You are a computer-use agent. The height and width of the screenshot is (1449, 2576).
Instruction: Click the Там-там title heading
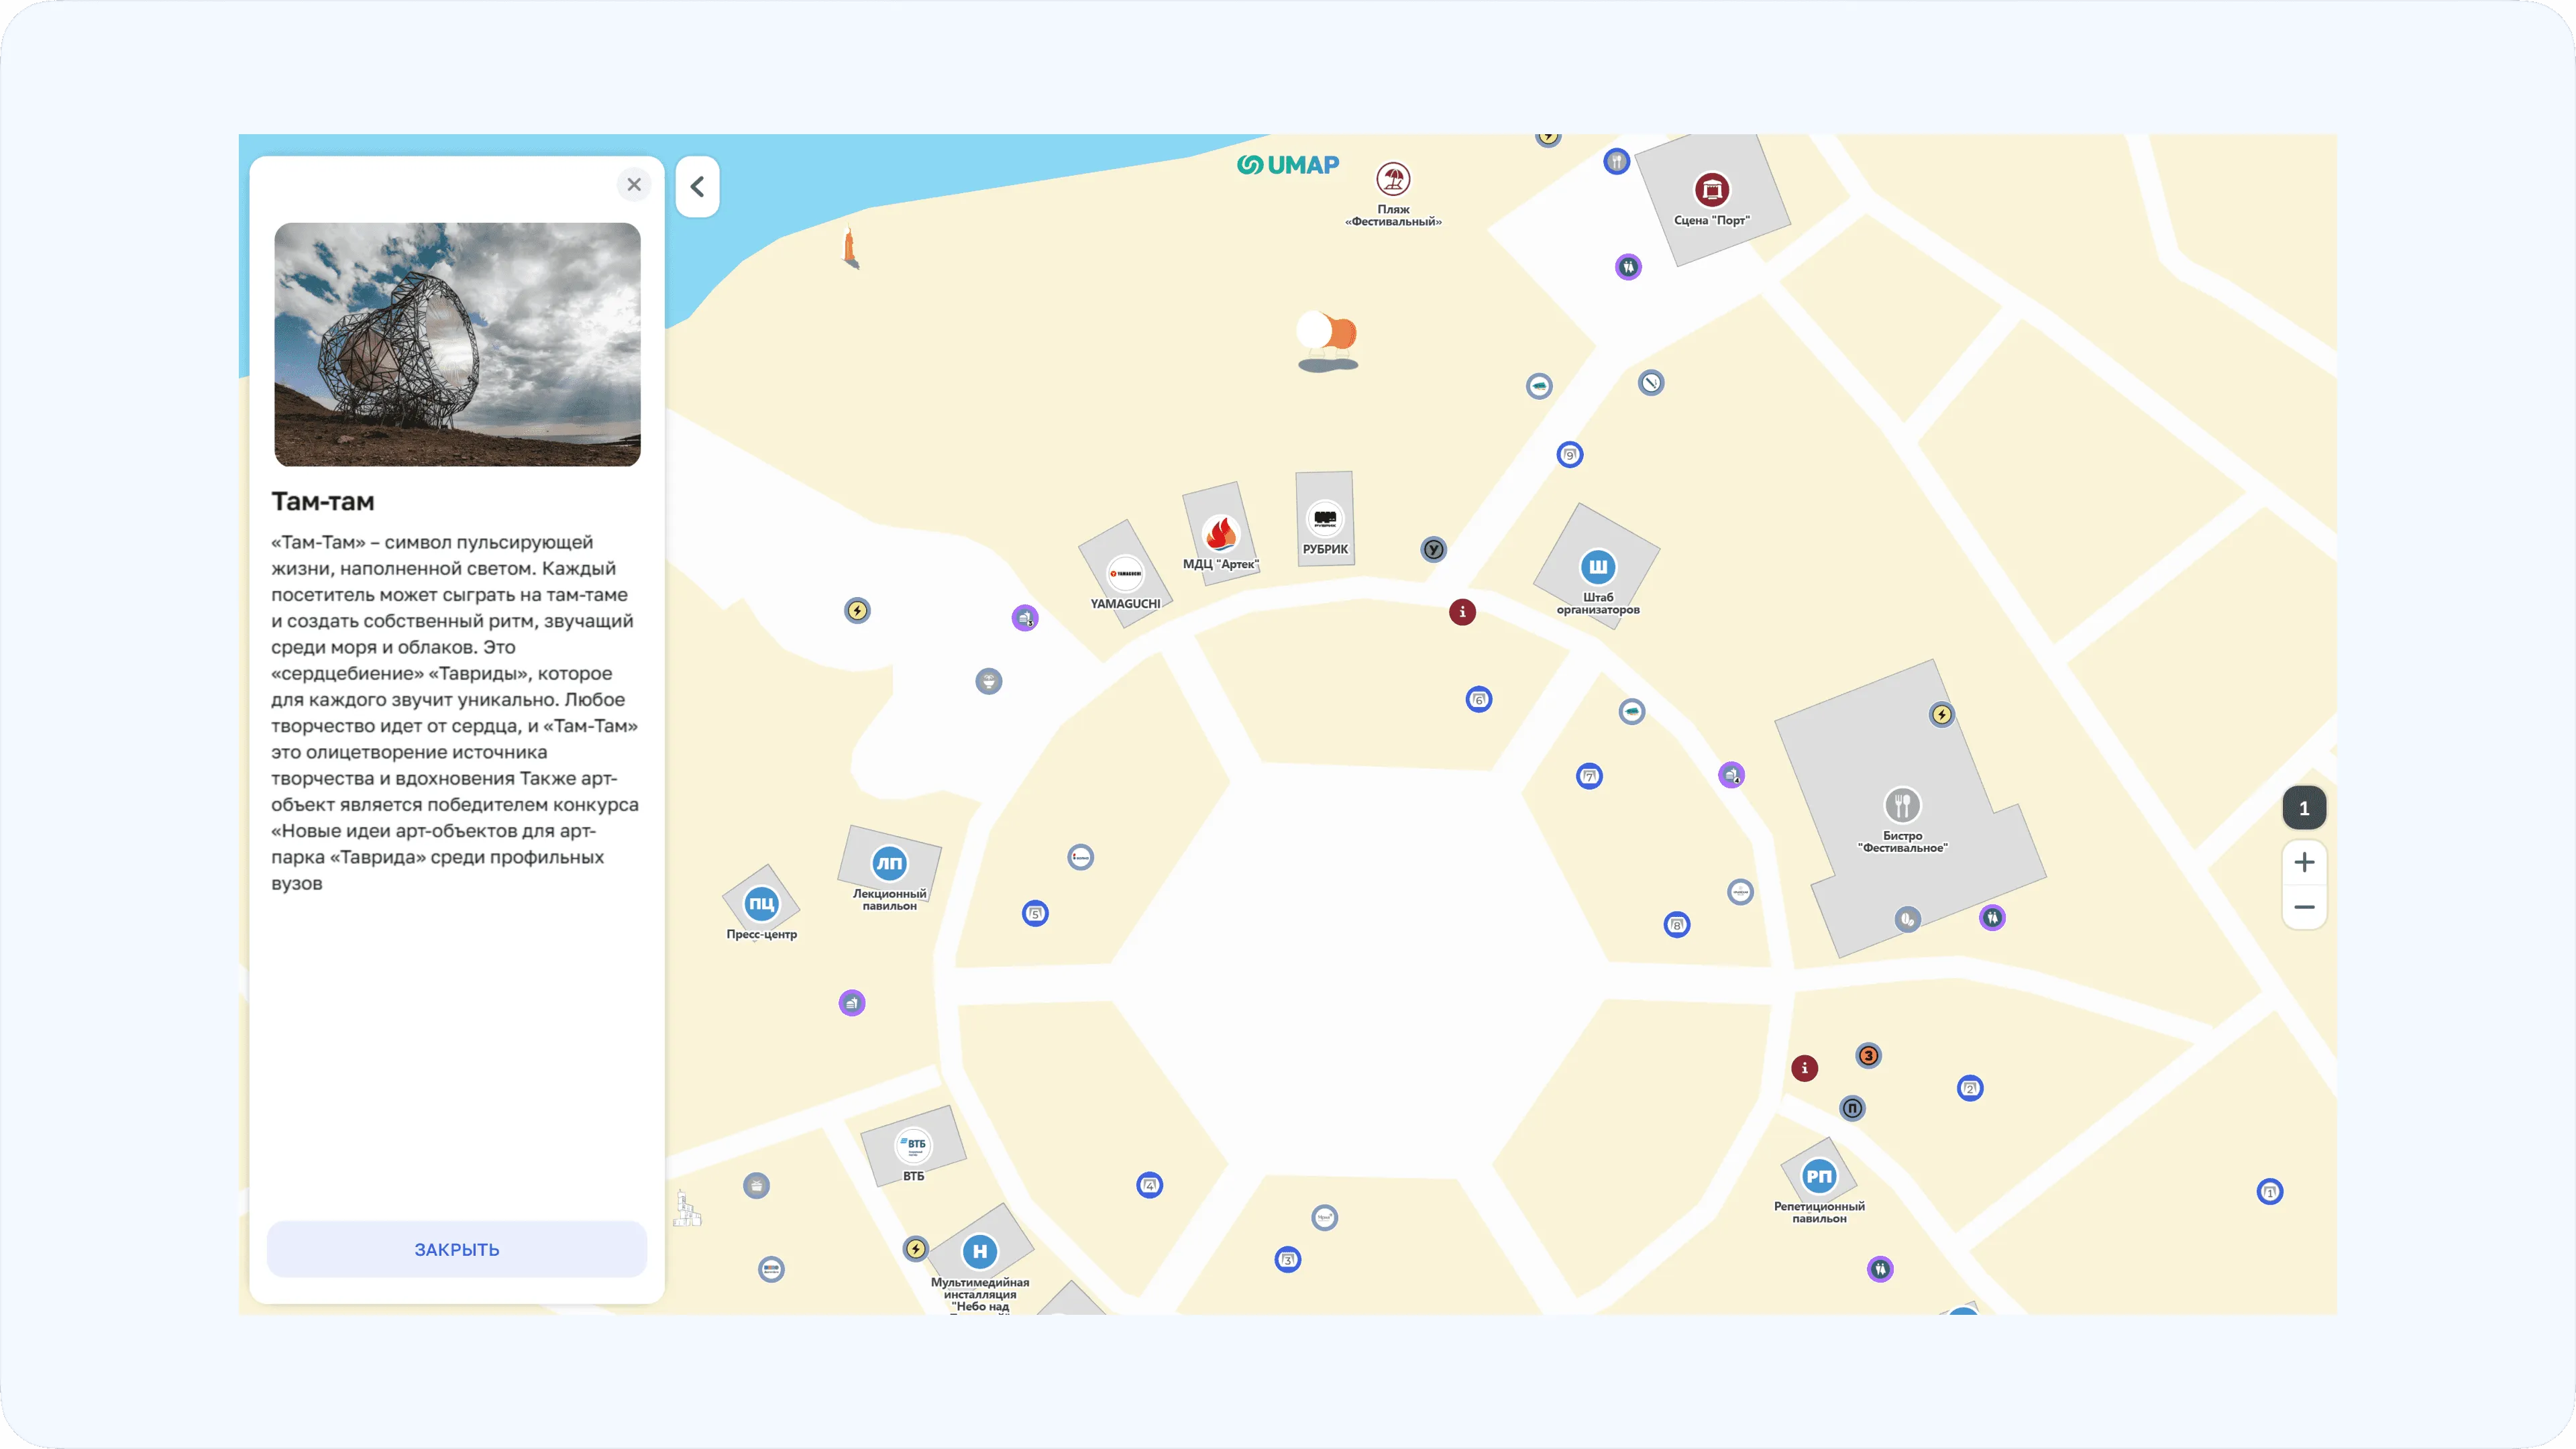pyautogui.click(x=323, y=502)
